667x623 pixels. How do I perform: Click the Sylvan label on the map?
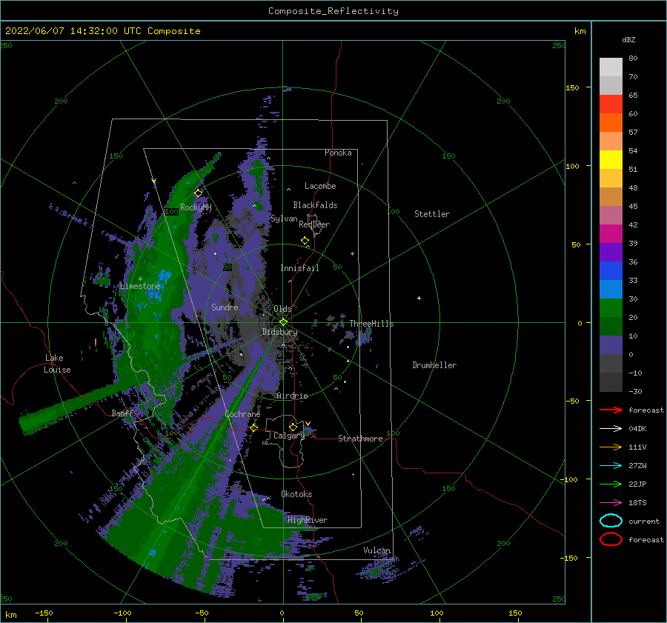tap(284, 219)
